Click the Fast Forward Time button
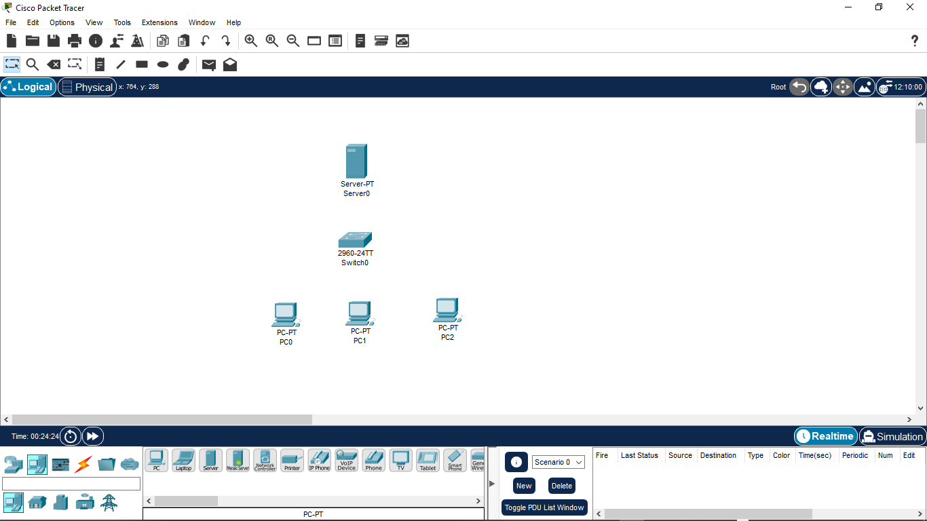This screenshot has height=521, width=927. click(93, 436)
